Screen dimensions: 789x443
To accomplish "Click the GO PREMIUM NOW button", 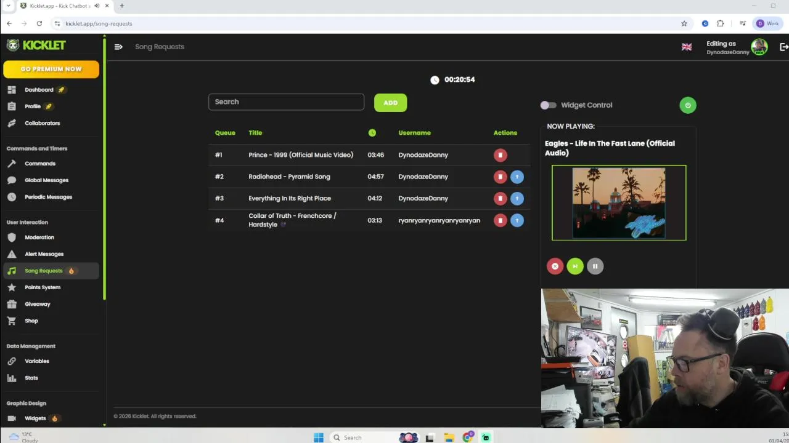I will (51, 69).
